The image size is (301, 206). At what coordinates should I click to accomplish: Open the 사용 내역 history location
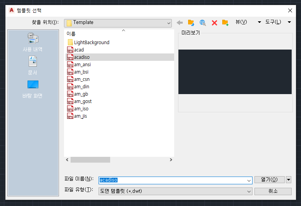(x=33, y=42)
